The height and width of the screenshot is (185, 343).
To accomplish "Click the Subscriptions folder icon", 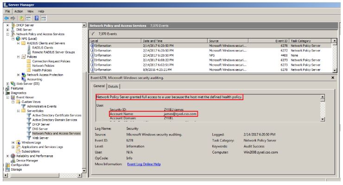I will [19, 151].
